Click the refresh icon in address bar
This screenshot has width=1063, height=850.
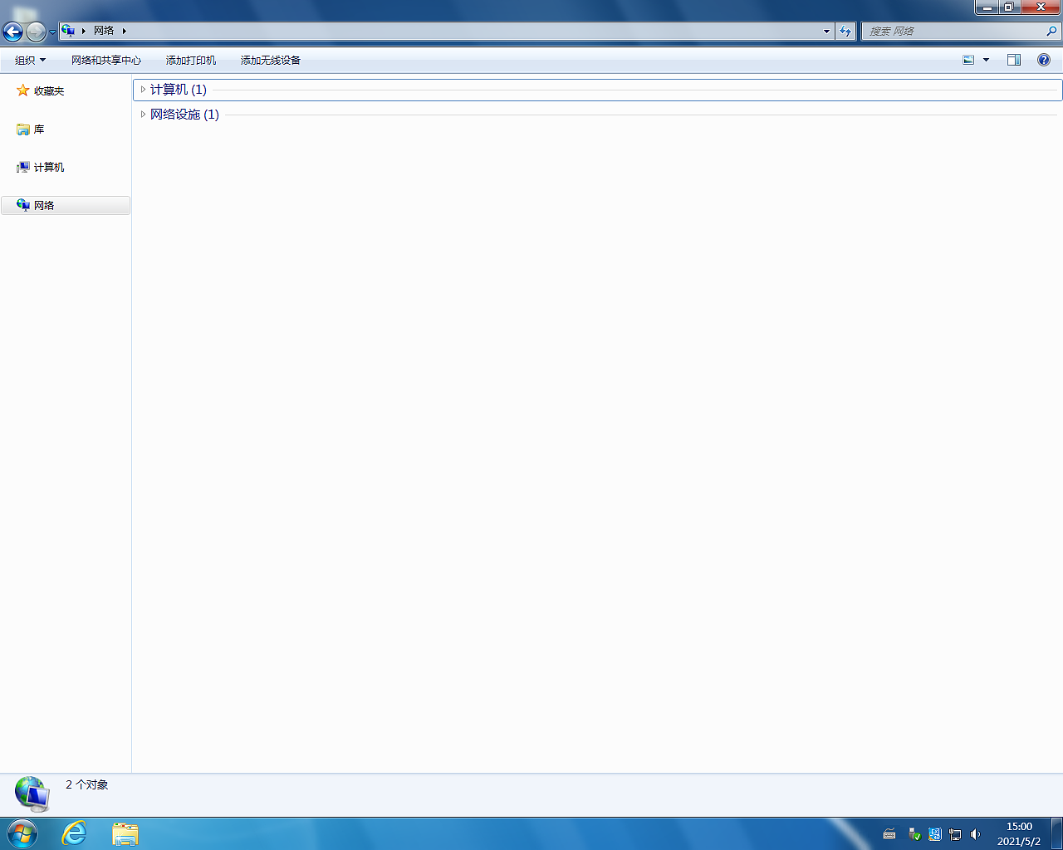pos(845,31)
